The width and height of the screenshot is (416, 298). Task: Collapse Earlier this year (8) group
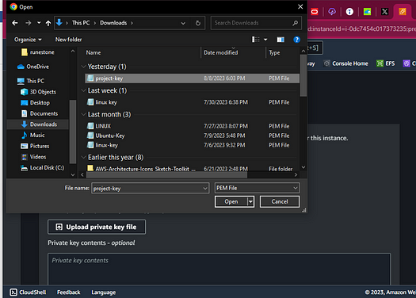click(x=83, y=158)
